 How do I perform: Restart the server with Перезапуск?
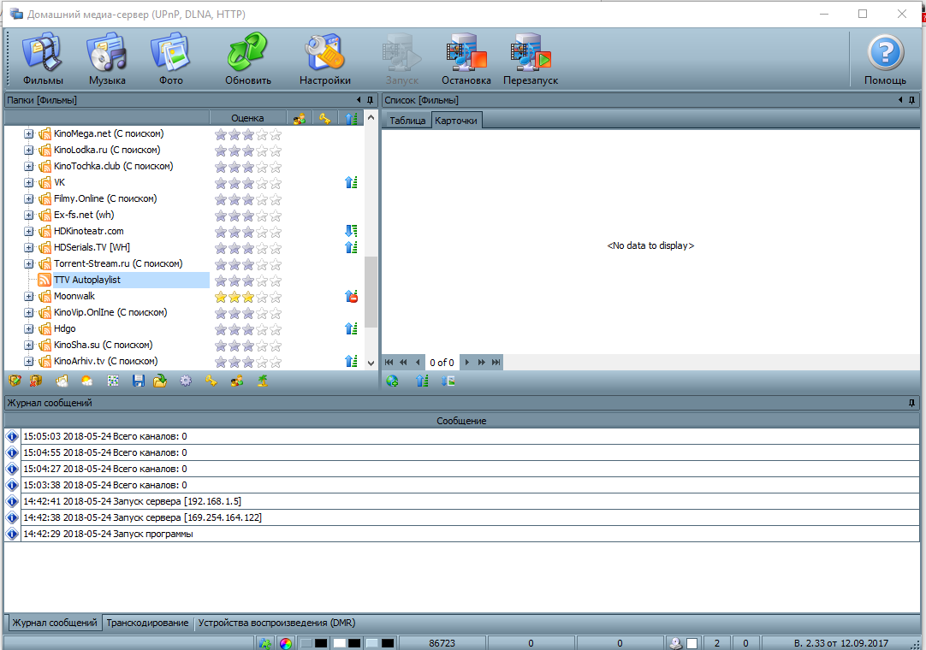pos(531,58)
